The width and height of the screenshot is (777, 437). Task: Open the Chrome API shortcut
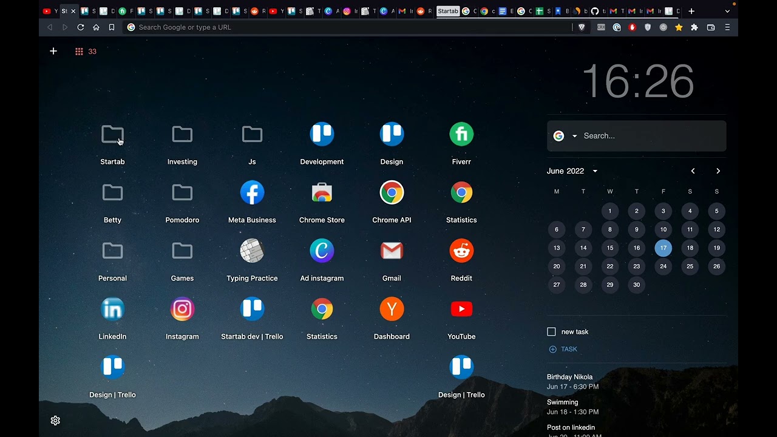point(392,192)
